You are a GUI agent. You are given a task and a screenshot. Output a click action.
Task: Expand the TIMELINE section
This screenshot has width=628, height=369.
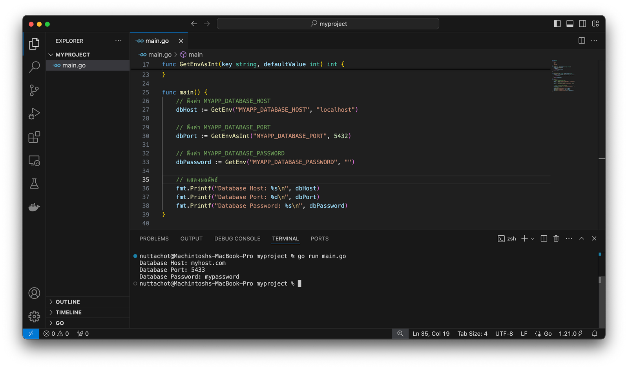(x=68, y=312)
